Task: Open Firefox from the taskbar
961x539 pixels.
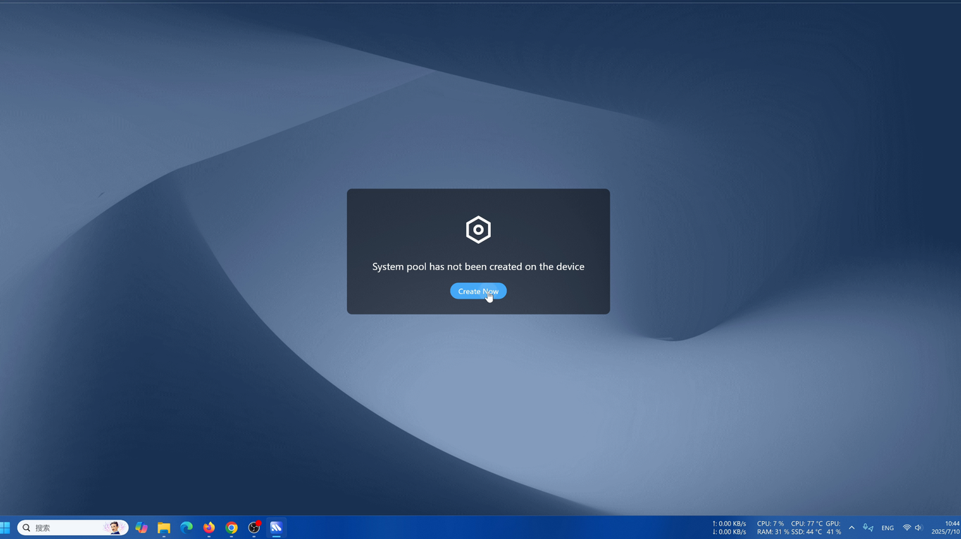Action: 209,528
